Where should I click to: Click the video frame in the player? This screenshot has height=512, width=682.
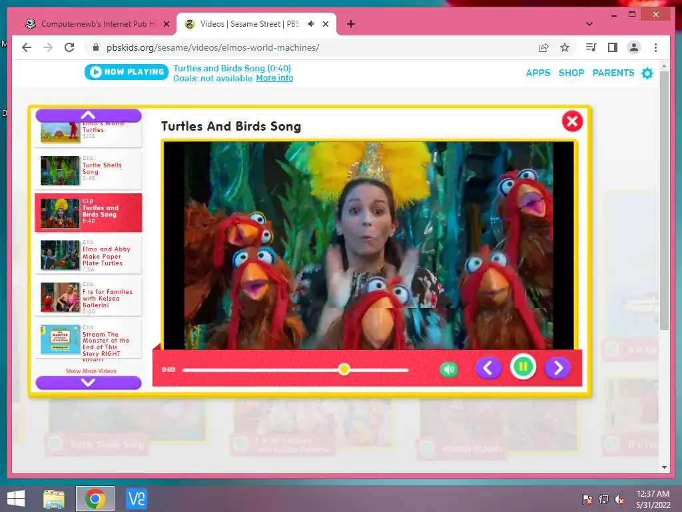(x=368, y=245)
